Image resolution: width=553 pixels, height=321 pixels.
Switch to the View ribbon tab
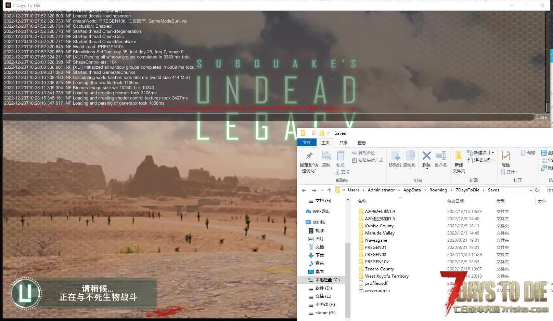click(362, 143)
